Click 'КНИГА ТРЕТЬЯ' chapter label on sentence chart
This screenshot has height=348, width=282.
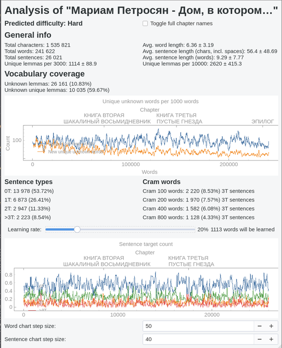click(x=188, y=258)
